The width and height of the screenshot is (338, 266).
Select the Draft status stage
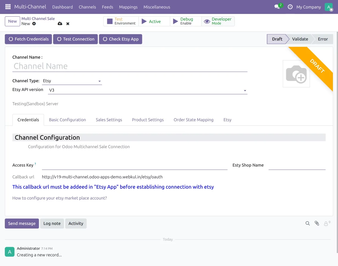[x=277, y=39]
